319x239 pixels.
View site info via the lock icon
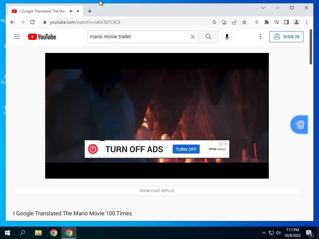coord(45,22)
